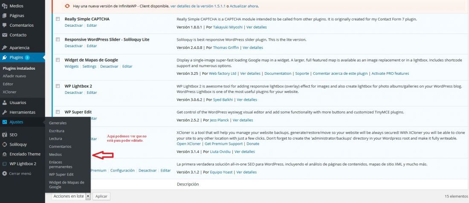The height and width of the screenshot is (203, 469).
Task: View details for WP Super Edit
Action: point(243,120)
